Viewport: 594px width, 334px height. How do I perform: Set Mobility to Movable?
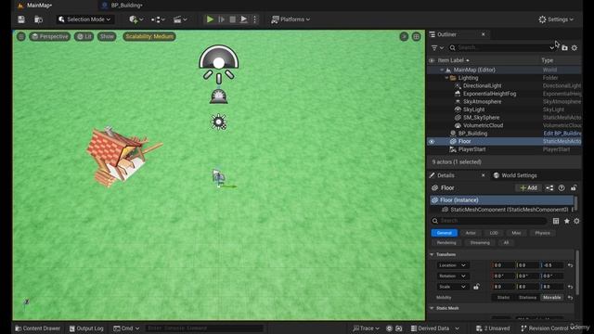click(x=551, y=298)
